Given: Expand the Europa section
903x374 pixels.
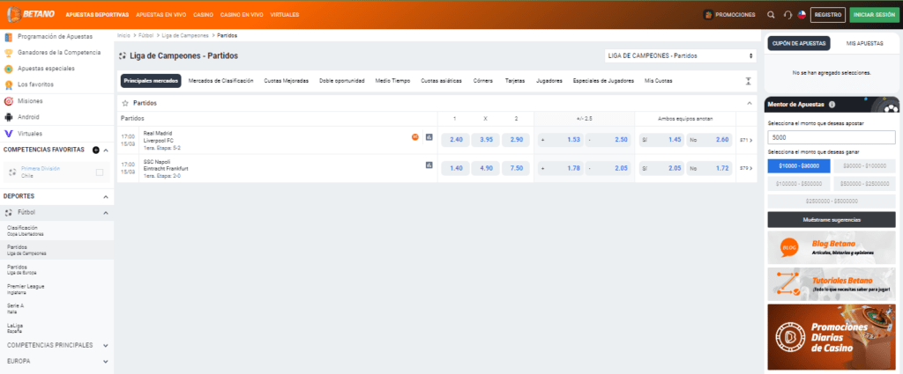Looking at the screenshot, I should coord(106,362).
